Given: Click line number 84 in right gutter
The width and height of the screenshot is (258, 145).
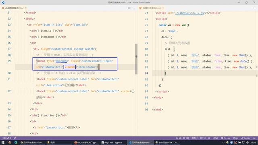Looking at the screenshot, I should 146,73.
